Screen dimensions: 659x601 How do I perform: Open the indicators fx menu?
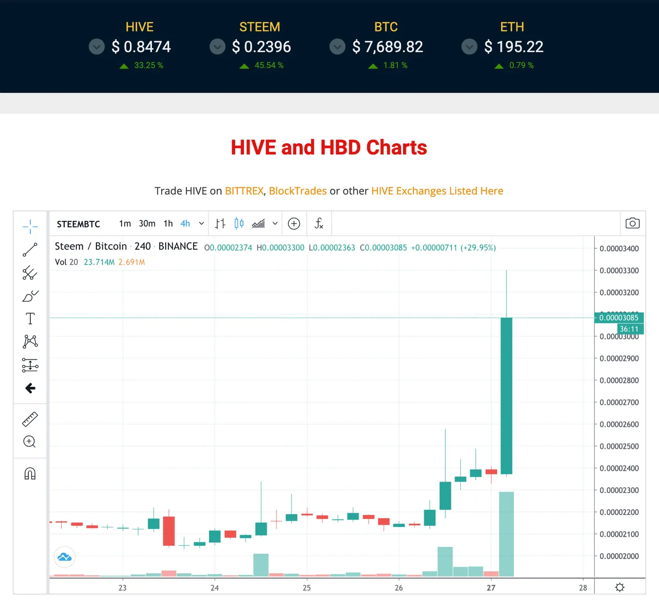click(319, 224)
